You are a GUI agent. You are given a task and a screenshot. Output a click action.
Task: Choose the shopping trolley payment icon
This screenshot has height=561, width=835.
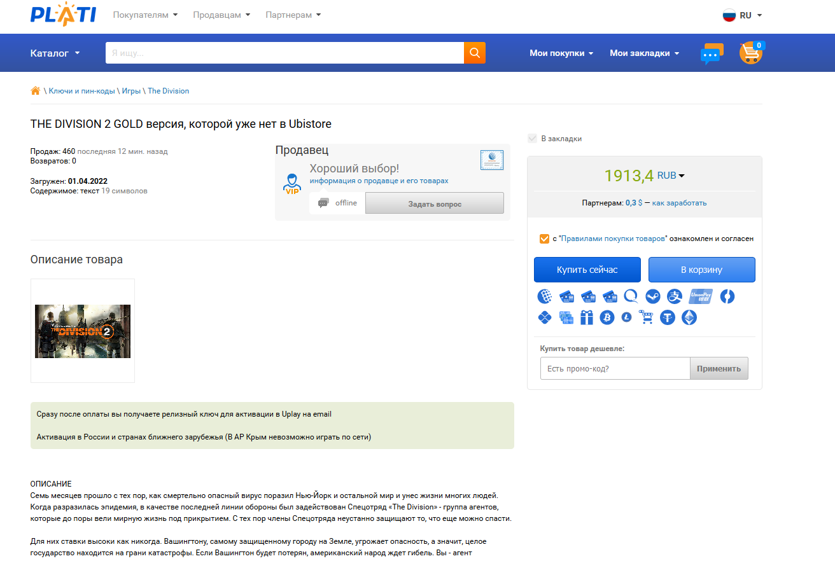click(647, 317)
